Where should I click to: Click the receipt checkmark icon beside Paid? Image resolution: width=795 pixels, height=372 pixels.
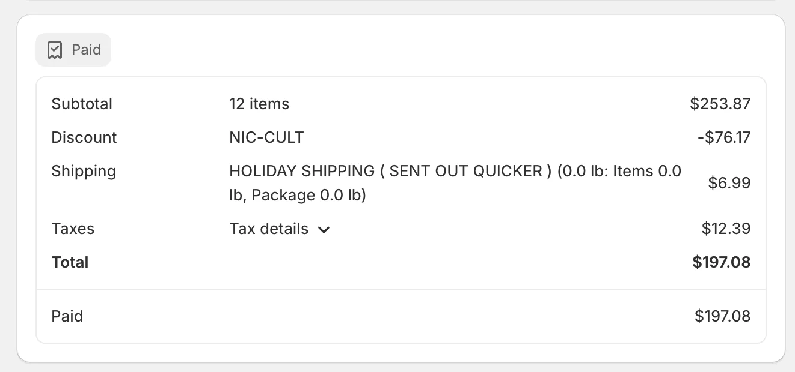pyautogui.click(x=55, y=50)
